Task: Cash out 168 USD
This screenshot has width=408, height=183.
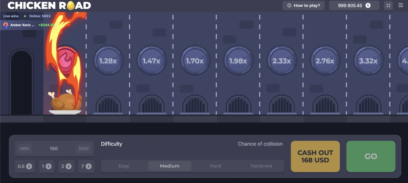Action: point(315,156)
